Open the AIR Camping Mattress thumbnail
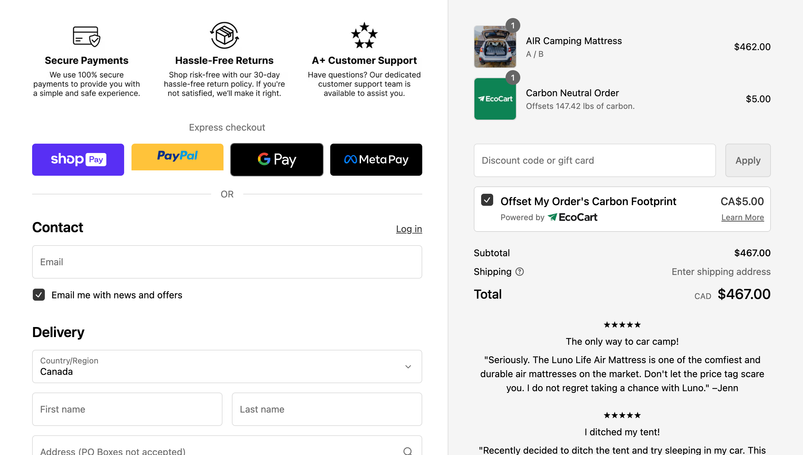 pos(495,47)
